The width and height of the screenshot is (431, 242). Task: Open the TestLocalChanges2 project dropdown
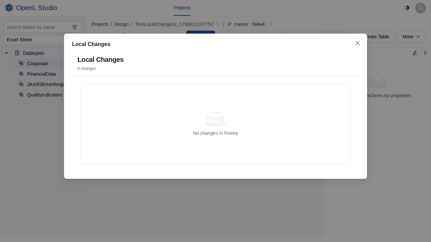[x=177, y=24]
